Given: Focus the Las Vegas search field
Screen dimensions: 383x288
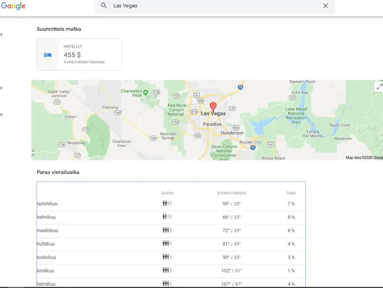Looking at the screenshot, I should pos(215,6).
